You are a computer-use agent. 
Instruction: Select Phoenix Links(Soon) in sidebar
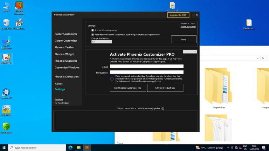pos(67,77)
